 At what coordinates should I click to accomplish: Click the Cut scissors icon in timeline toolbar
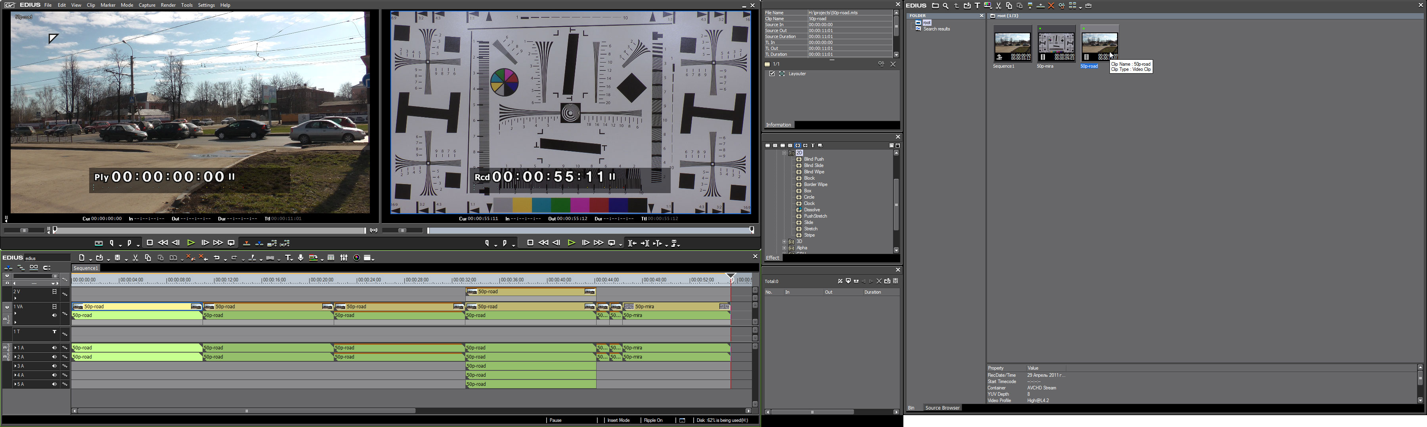[135, 258]
